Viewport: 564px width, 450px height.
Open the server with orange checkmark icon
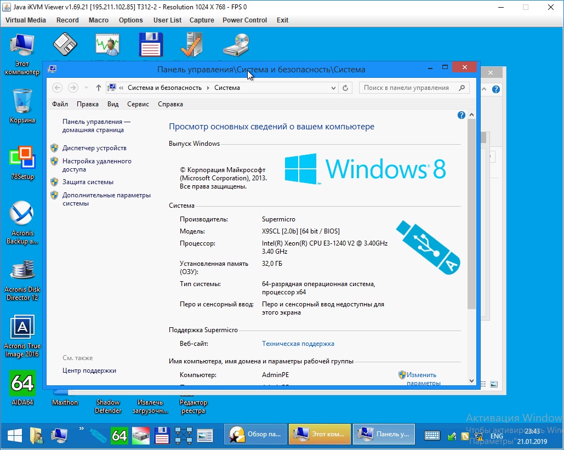192,44
